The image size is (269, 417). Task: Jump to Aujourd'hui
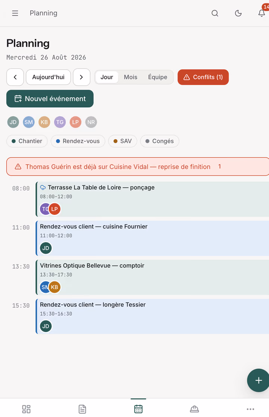[48, 77]
